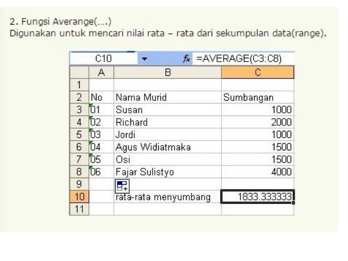Click Fajar Sulistyo's value 4000
This screenshot has height=261, width=348.
click(x=257, y=172)
